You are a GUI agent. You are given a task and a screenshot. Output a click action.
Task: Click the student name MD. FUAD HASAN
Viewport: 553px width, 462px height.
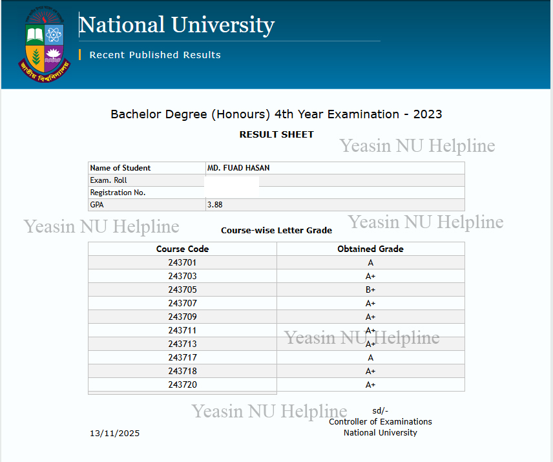tap(238, 168)
